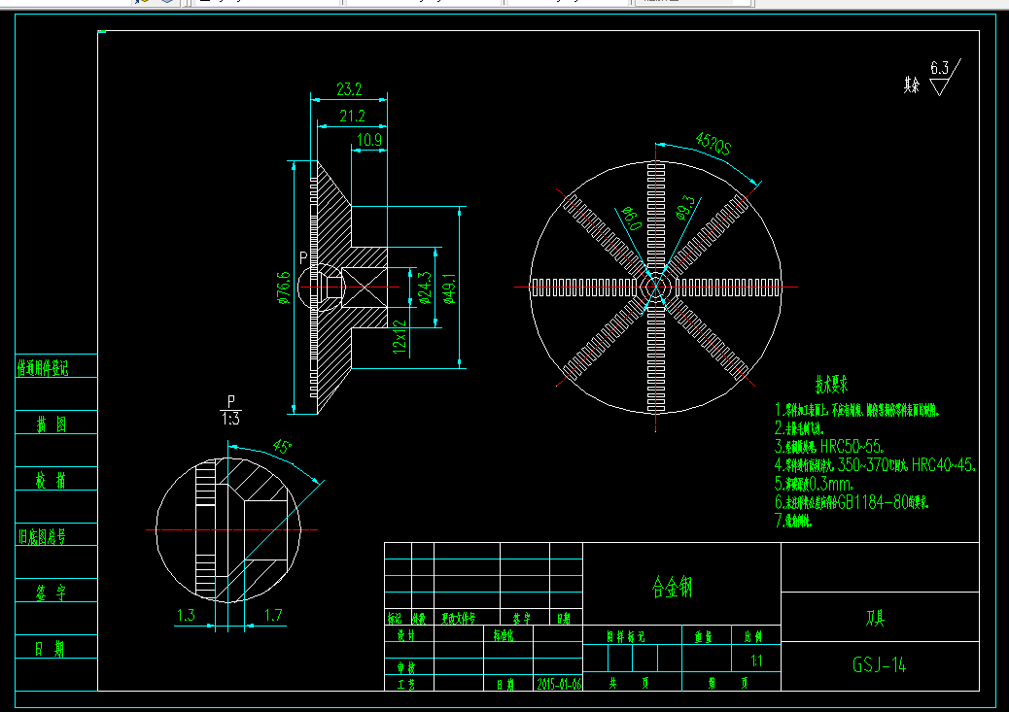Screen dimensions: 1009x712
Task: Click the 1:1 scale value
Action: [x=756, y=661]
